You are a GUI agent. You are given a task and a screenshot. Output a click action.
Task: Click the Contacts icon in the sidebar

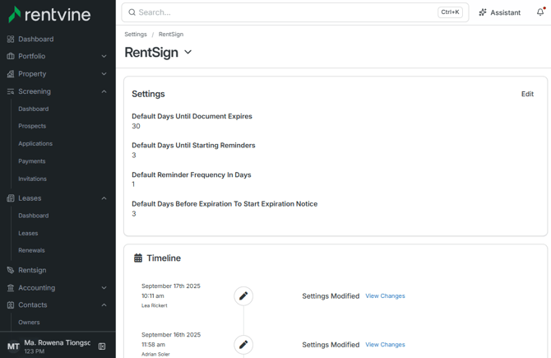11,305
